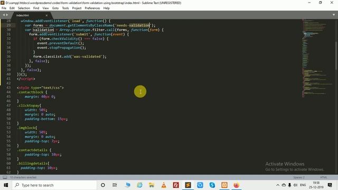This screenshot has height=190, width=338.
Task: Open the Help menu
Action: [106, 8]
